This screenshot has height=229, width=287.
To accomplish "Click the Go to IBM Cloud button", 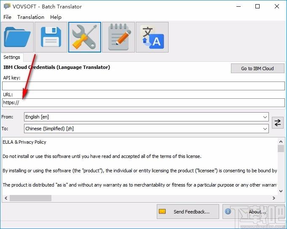I will pyautogui.click(x=257, y=68).
